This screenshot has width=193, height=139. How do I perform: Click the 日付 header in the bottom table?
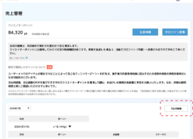(22, 135)
